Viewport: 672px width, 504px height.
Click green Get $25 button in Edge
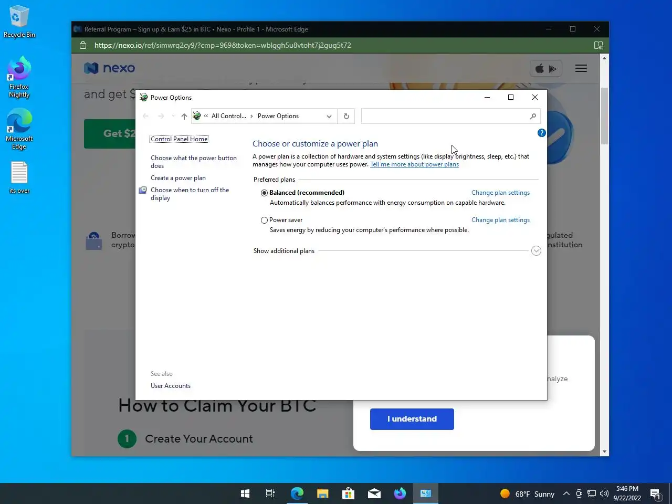110,133
